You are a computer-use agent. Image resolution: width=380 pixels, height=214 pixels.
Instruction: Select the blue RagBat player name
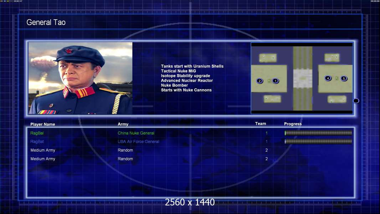click(37, 142)
